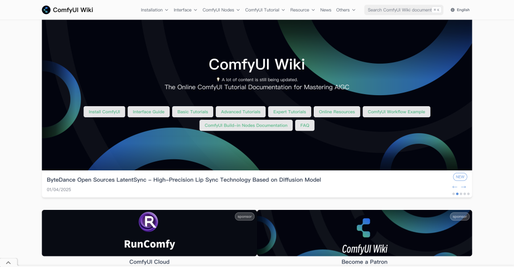Screen dimensions: 514x267
Task: Open ComfyUI Workflow Example button
Action: coord(396,112)
